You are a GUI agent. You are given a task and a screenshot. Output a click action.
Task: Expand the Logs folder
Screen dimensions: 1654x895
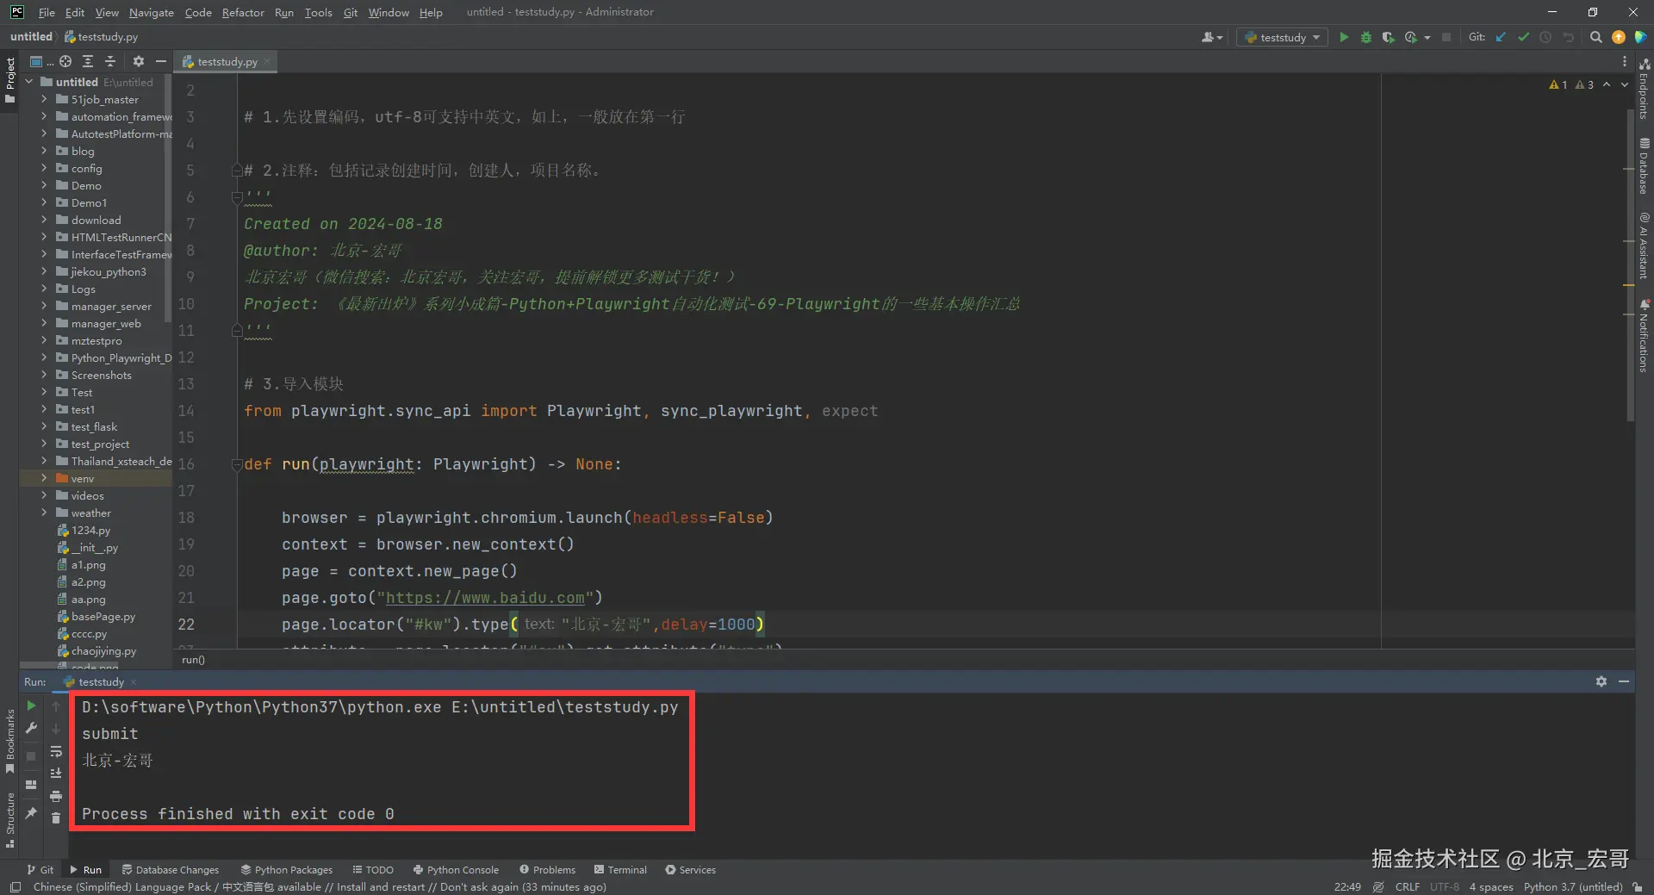coord(44,289)
